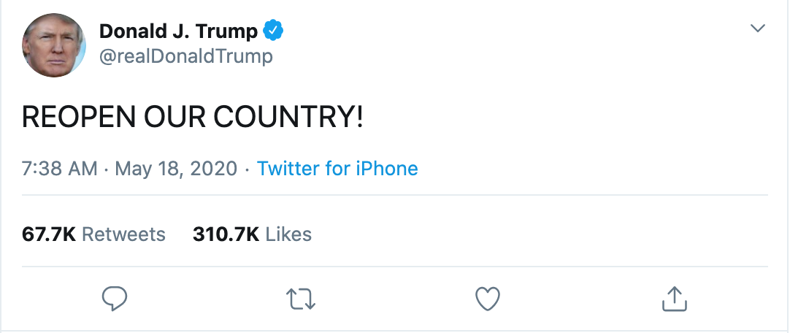The height and width of the screenshot is (333, 790).
Task: Click the 7:38 AM time text
Action: point(60,169)
